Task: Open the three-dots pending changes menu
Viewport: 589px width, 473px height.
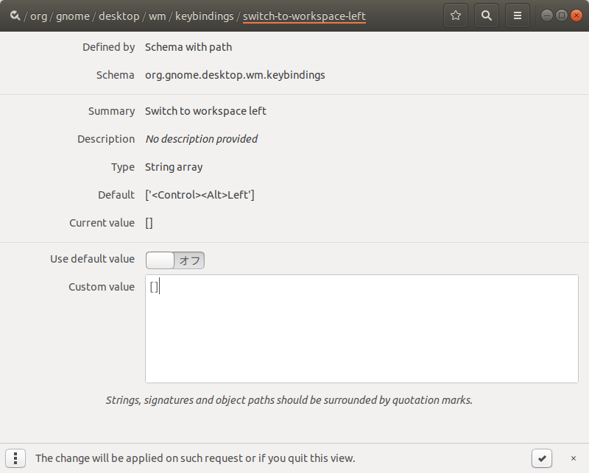Action: point(15,458)
